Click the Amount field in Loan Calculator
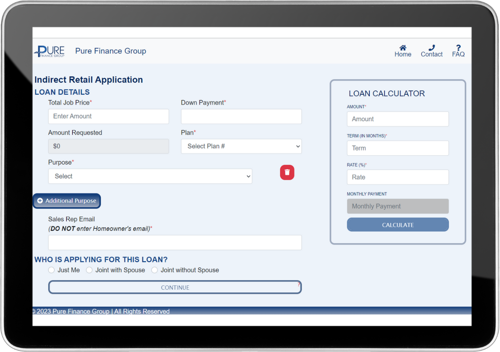Image resolution: width=500 pixels, height=352 pixels. point(397,119)
